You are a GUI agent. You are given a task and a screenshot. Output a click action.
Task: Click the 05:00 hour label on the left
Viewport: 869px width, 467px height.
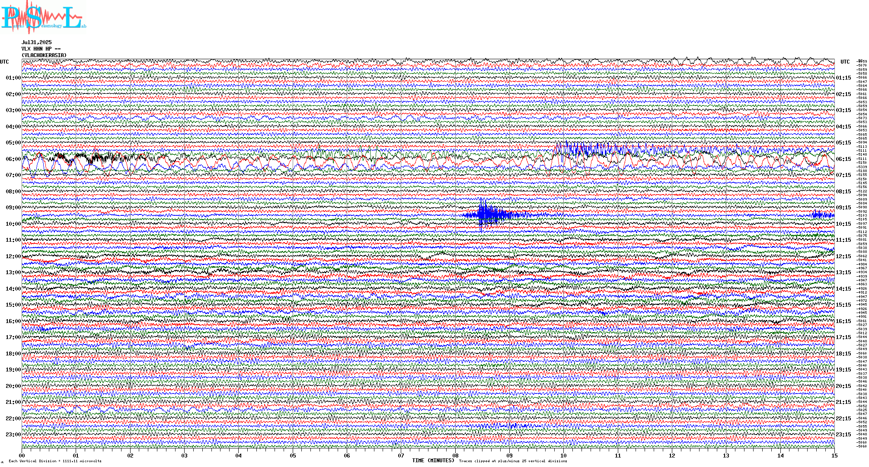(x=13, y=143)
